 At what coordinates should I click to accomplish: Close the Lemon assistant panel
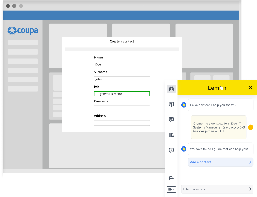(250, 87)
